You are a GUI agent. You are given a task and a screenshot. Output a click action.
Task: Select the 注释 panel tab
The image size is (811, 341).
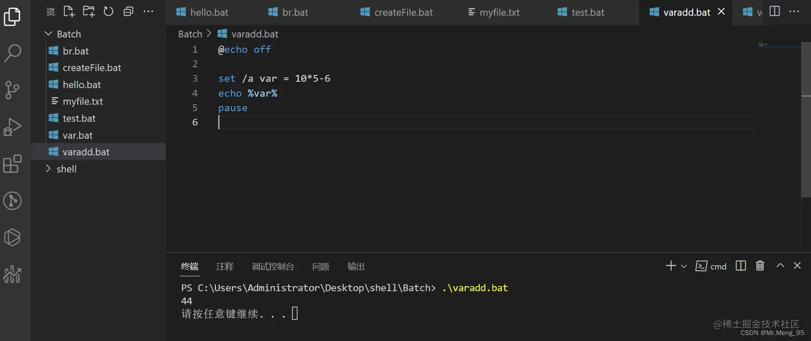pyautogui.click(x=225, y=266)
